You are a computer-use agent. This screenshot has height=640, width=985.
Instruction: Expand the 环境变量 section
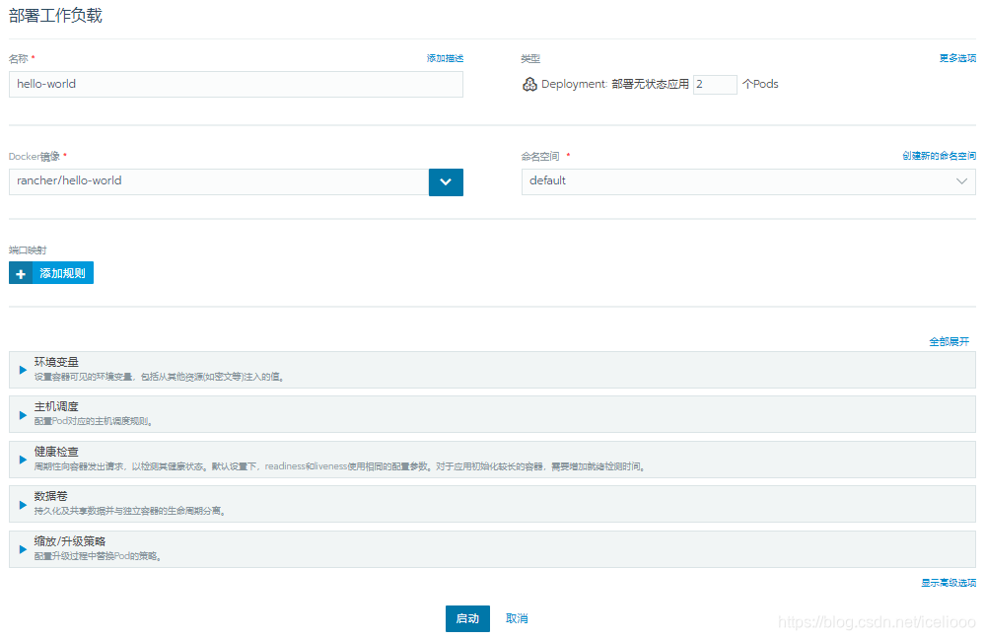tap(493, 369)
